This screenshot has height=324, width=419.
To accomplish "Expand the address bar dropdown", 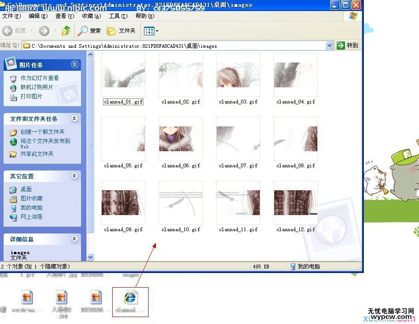I will [330, 45].
